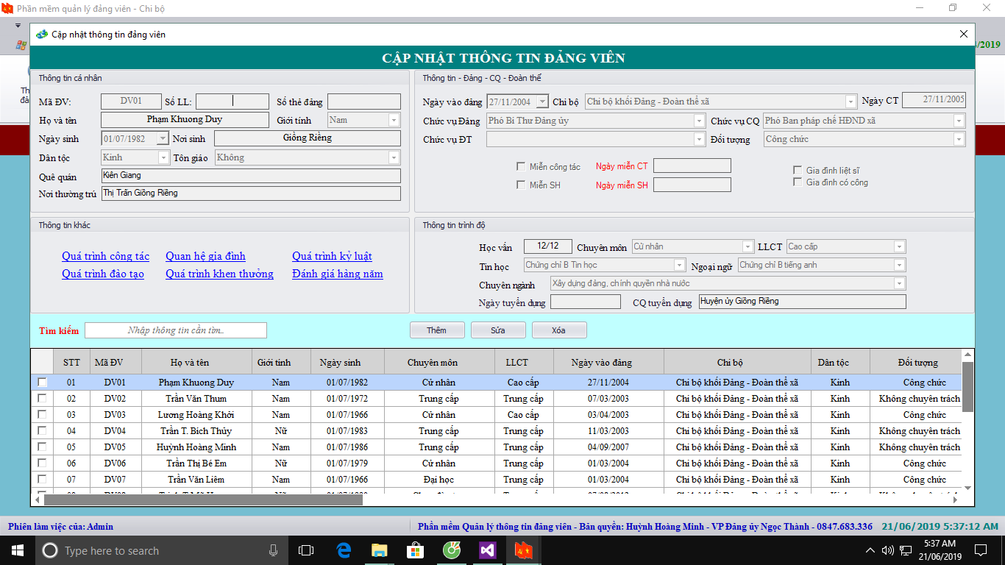
Task: Close the Cập nhật thông tin đảng viên dialog
Action: (x=964, y=34)
